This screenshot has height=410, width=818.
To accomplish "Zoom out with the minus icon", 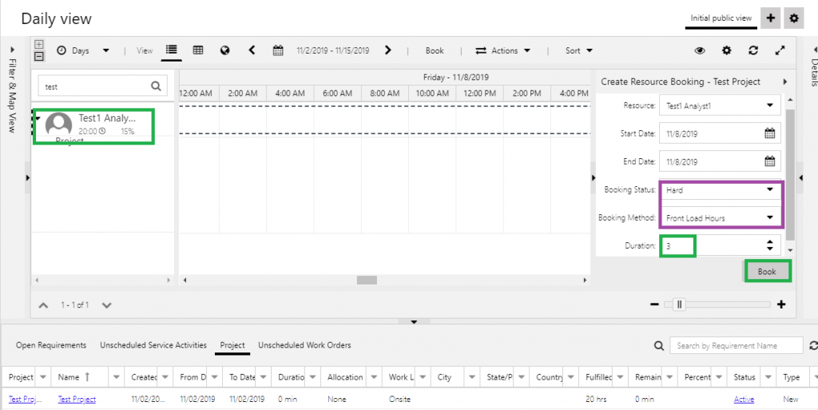I will click(x=655, y=305).
